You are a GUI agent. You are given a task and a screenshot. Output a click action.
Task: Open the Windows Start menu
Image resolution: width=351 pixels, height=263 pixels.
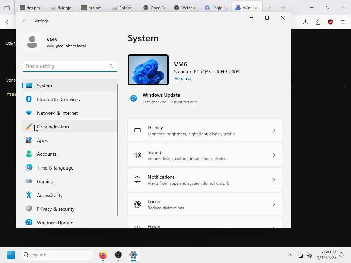tap(11, 255)
